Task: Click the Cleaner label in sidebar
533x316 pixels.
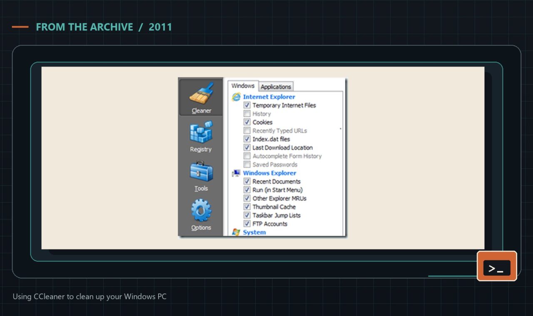Action: (202, 111)
